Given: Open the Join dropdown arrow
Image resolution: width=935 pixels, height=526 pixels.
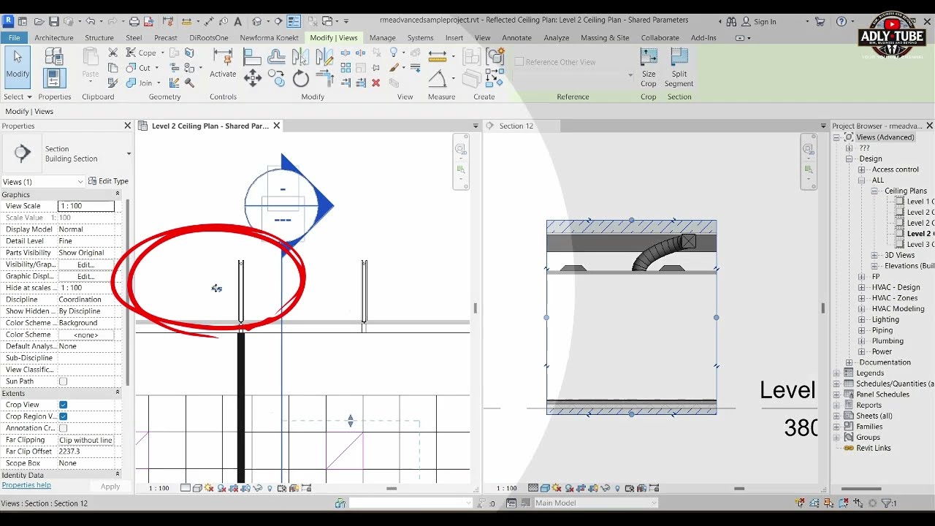Looking at the screenshot, I should pyautogui.click(x=159, y=83).
